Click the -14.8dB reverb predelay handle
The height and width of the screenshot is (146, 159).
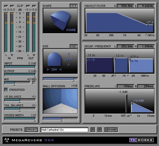click(132, 103)
